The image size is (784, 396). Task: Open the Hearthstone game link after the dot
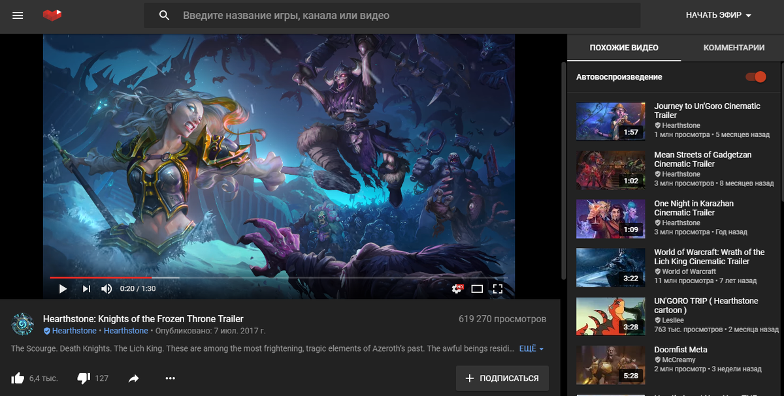click(x=125, y=331)
